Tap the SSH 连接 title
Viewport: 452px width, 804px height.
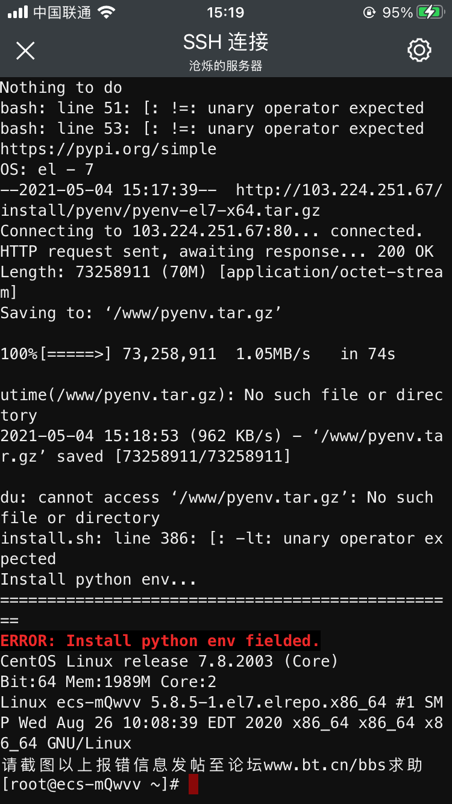pos(226,42)
